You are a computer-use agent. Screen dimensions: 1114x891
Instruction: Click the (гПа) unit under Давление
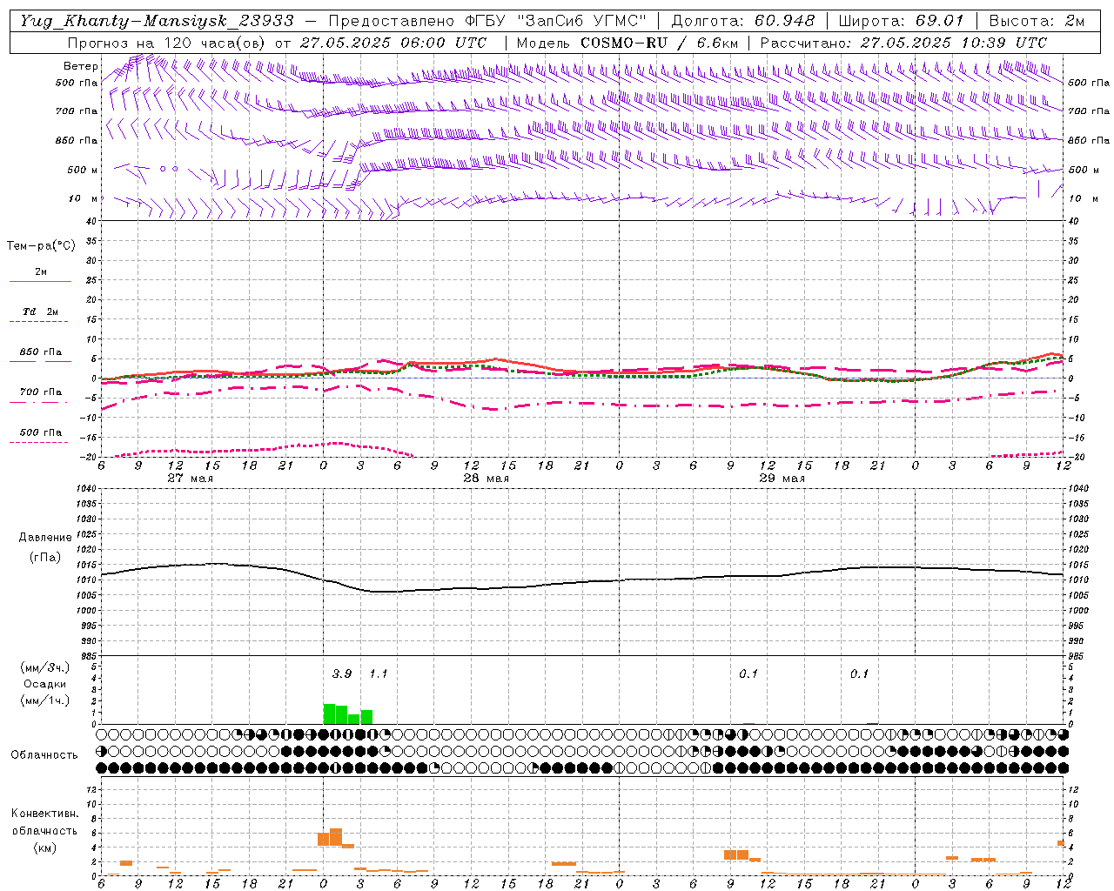[45, 558]
